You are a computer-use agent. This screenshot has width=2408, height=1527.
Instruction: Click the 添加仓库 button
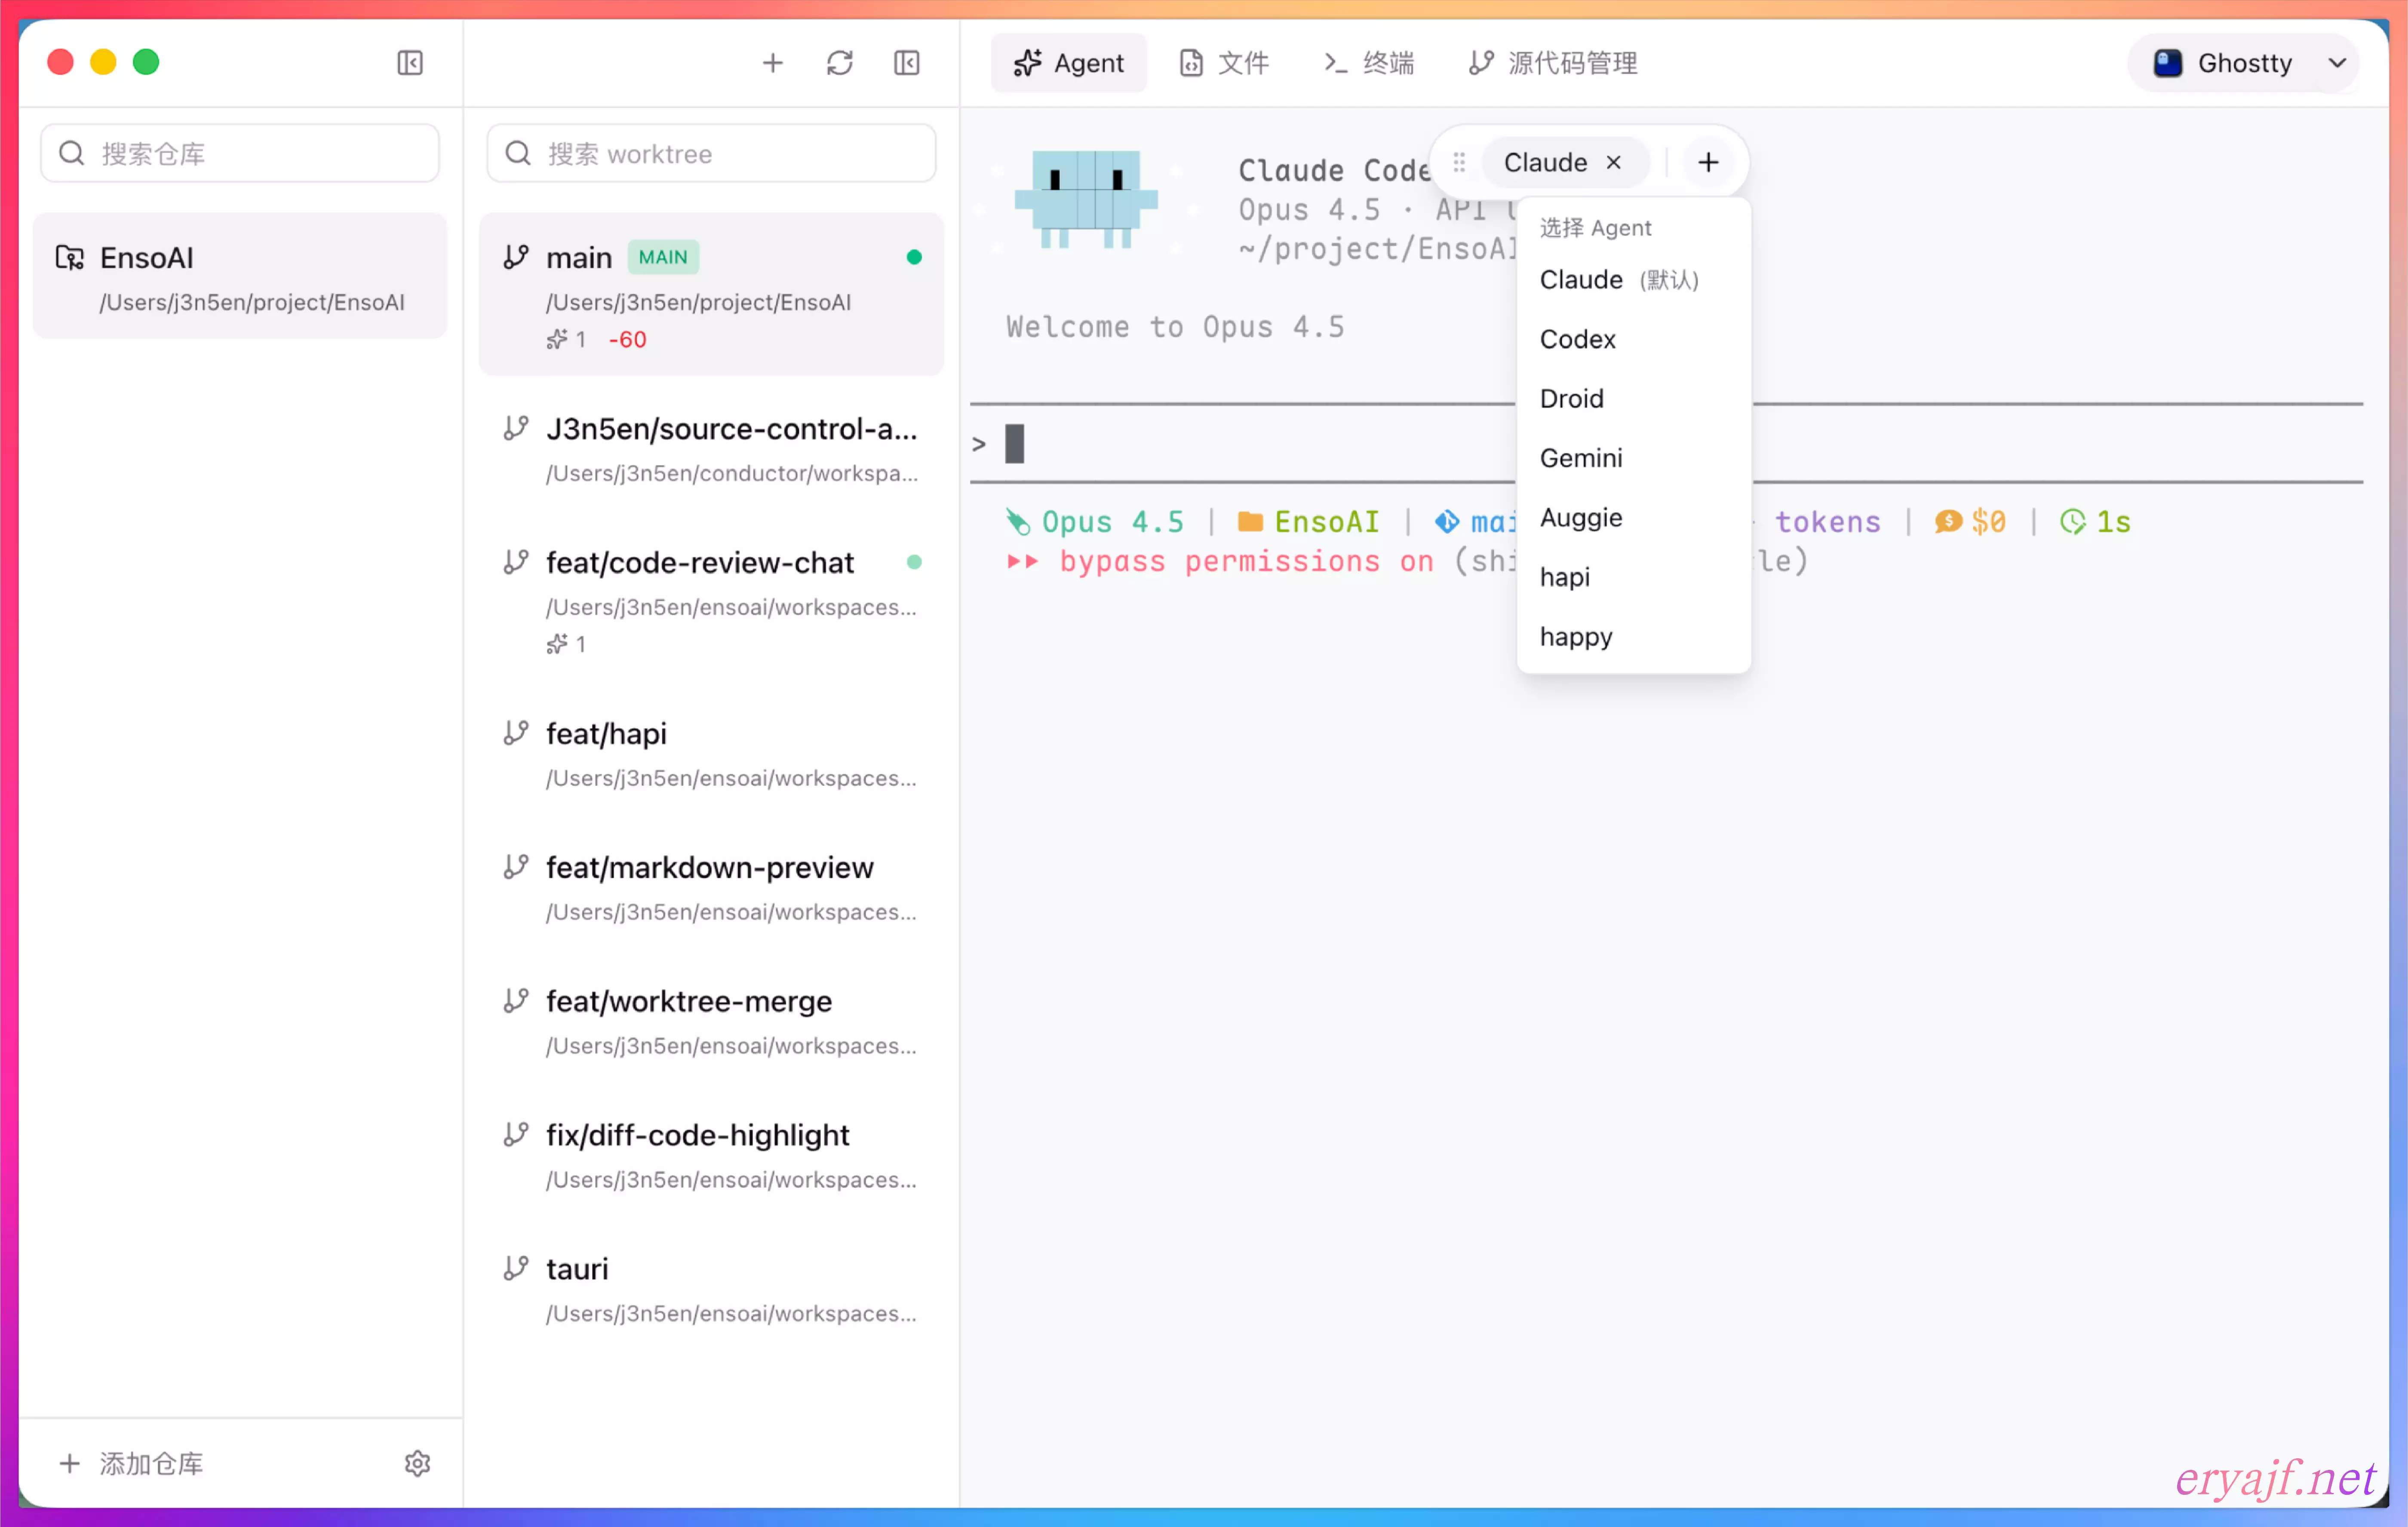132,1463
